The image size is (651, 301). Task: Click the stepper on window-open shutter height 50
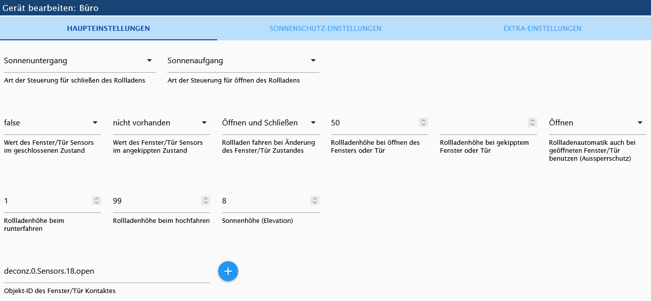coord(423,122)
